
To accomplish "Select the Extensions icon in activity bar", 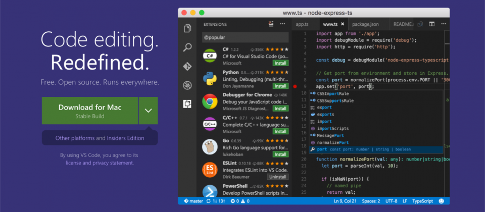I will (x=187, y=104).
